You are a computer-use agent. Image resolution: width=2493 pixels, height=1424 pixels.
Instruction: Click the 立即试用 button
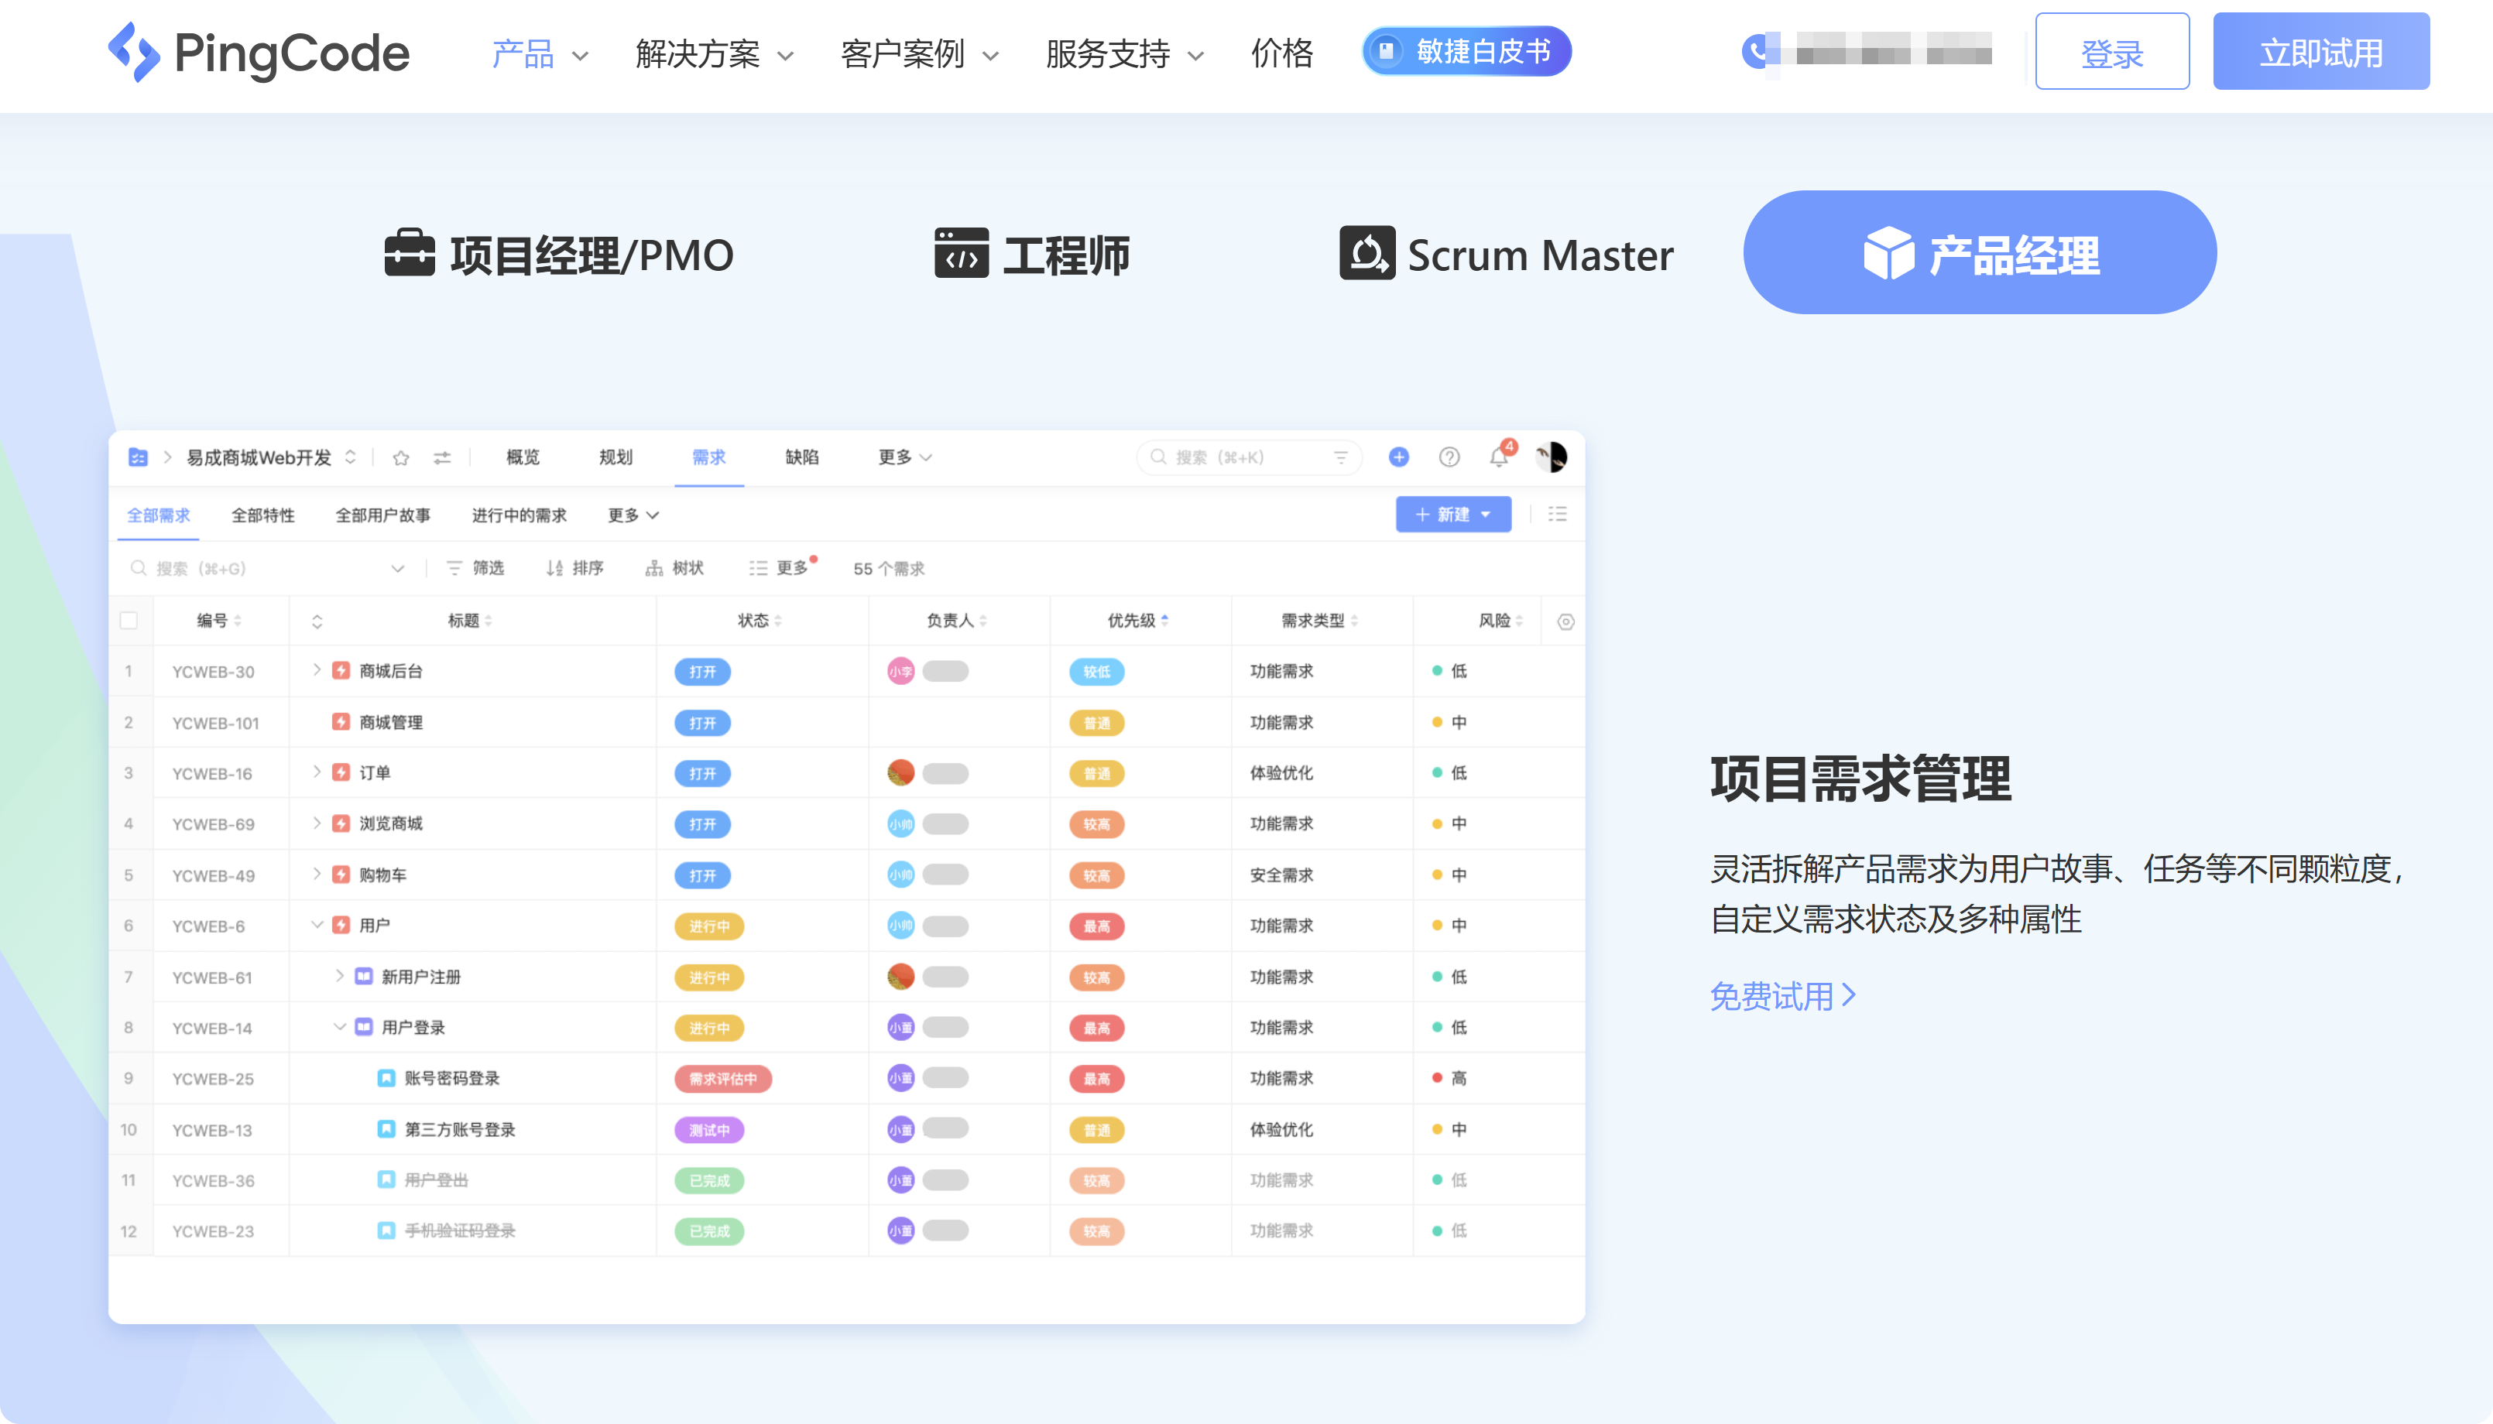2321,51
